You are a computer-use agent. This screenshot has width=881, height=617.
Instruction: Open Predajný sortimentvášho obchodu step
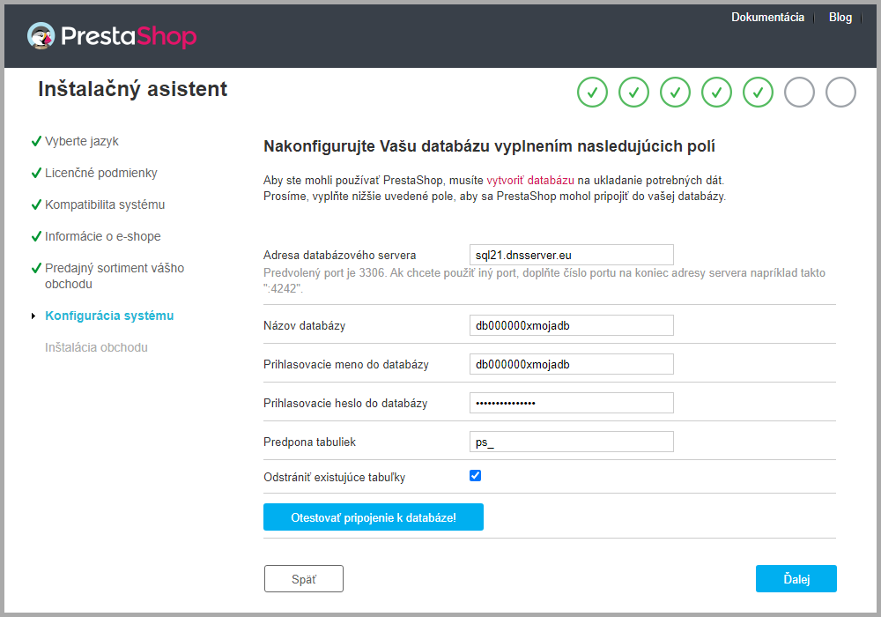pyautogui.click(x=115, y=276)
